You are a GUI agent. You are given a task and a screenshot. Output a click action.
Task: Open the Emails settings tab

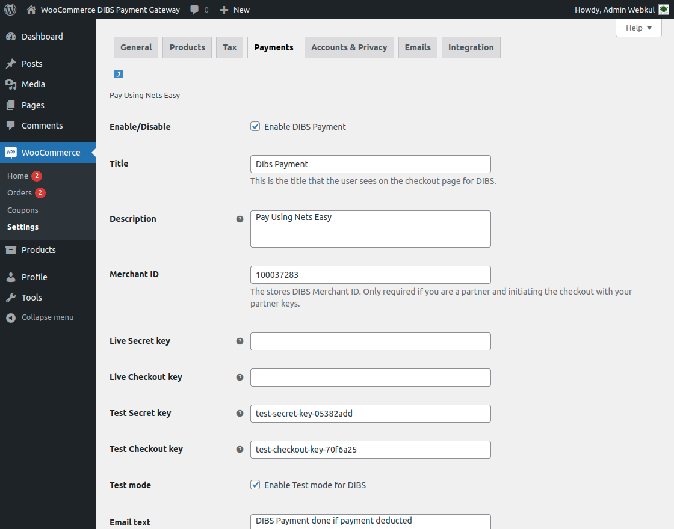[418, 47]
